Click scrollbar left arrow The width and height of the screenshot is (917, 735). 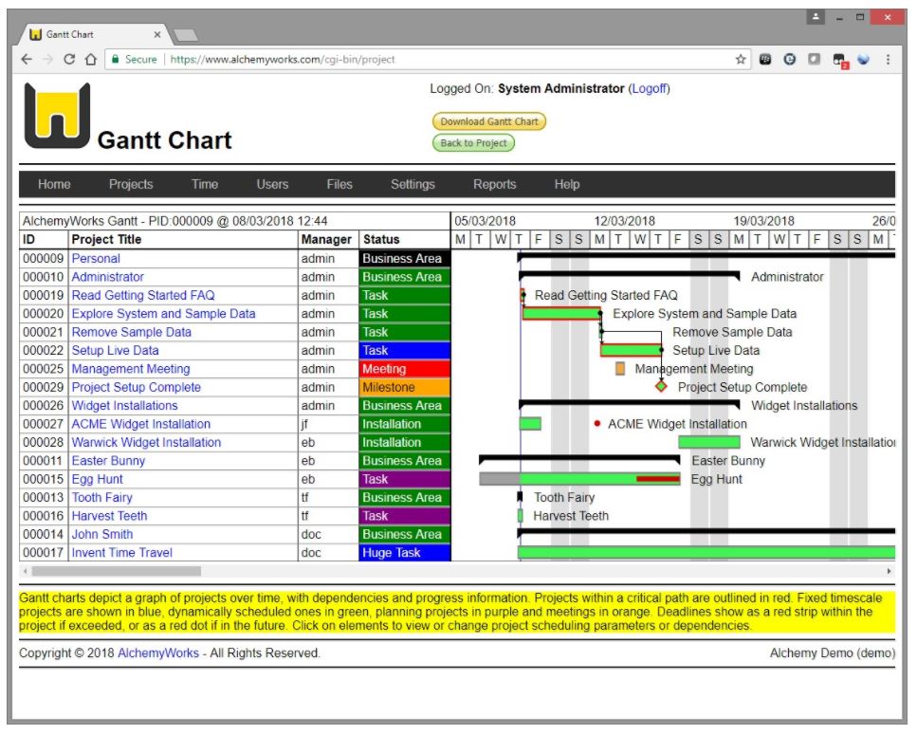point(26,571)
